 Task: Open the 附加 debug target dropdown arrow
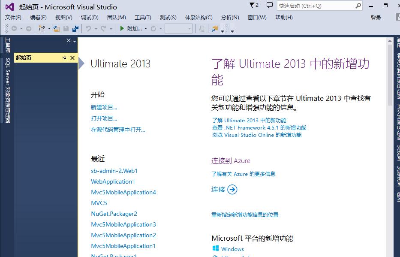pos(146,29)
